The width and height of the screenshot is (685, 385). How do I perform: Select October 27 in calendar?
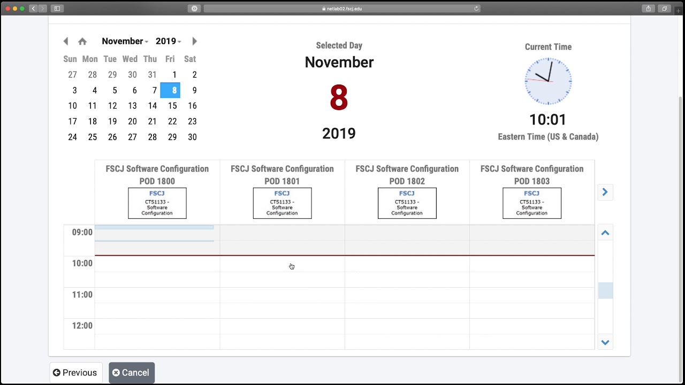click(72, 75)
